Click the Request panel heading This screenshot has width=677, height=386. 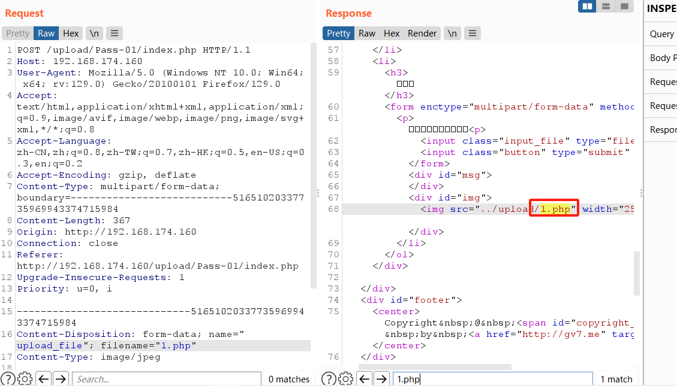point(24,13)
